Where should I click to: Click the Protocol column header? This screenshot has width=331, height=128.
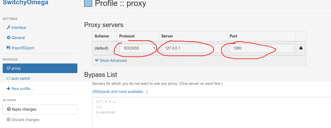[138, 36]
